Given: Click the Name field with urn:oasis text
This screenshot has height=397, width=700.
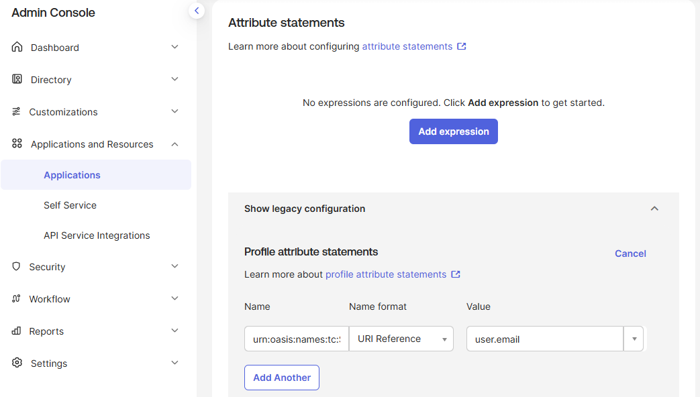Looking at the screenshot, I should (x=297, y=339).
